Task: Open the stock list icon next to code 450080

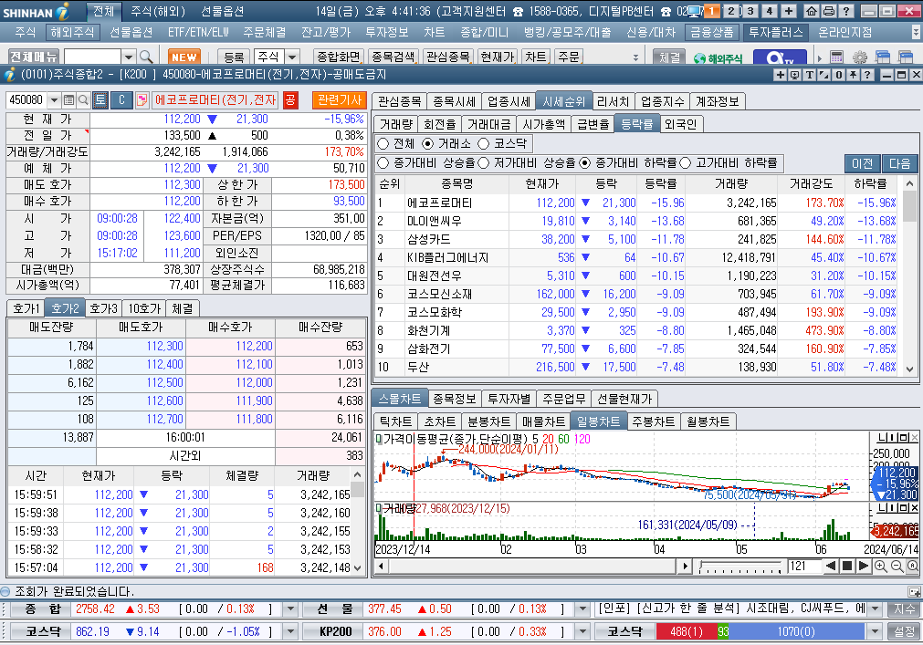Action: click(x=68, y=100)
